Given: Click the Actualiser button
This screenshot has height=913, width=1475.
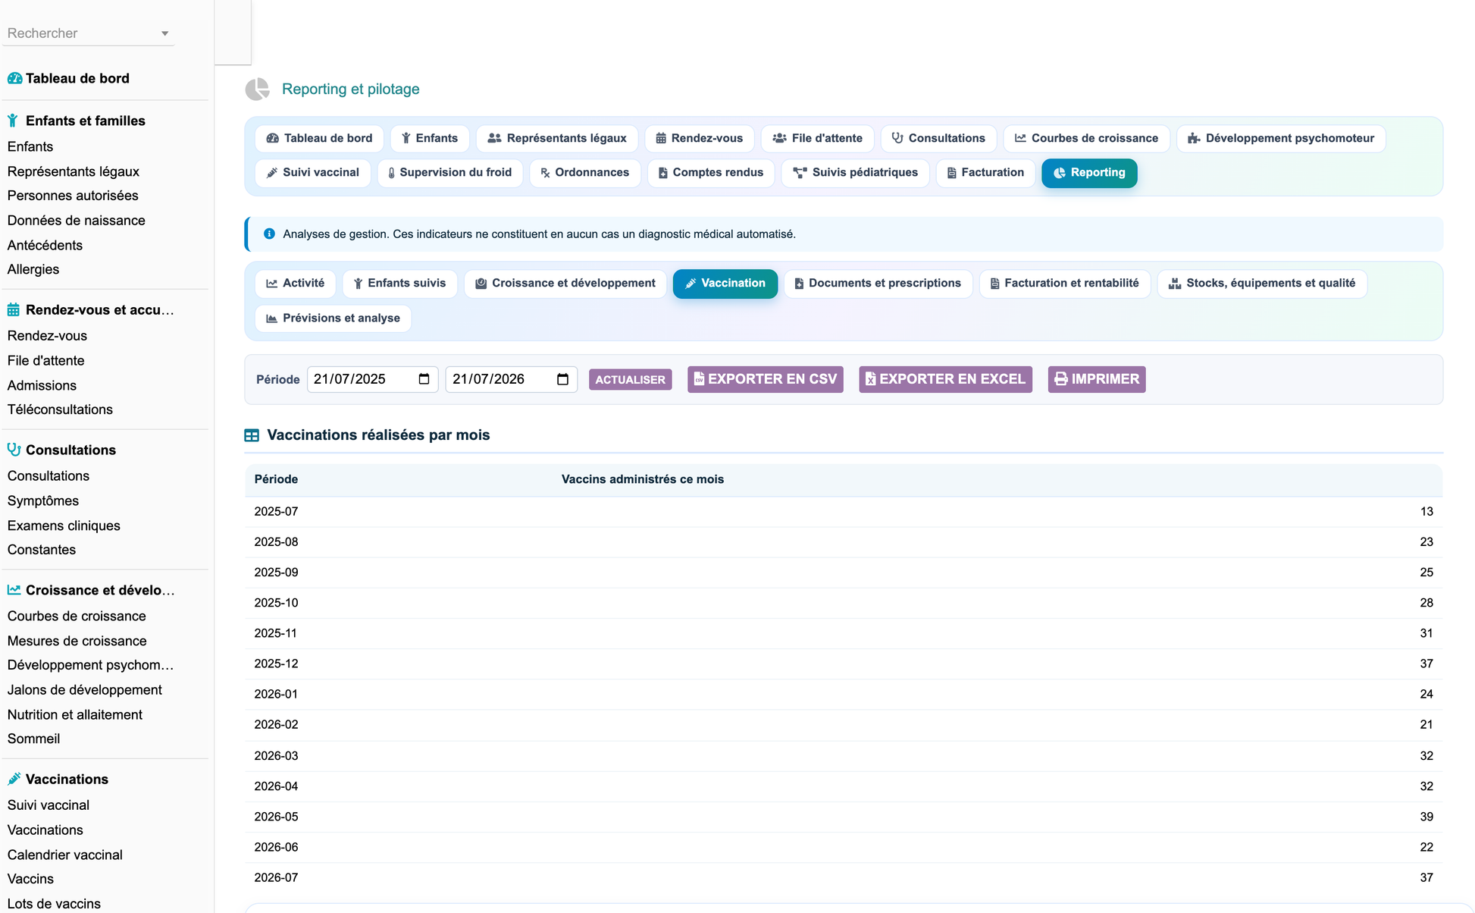Looking at the screenshot, I should pos(630,379).
